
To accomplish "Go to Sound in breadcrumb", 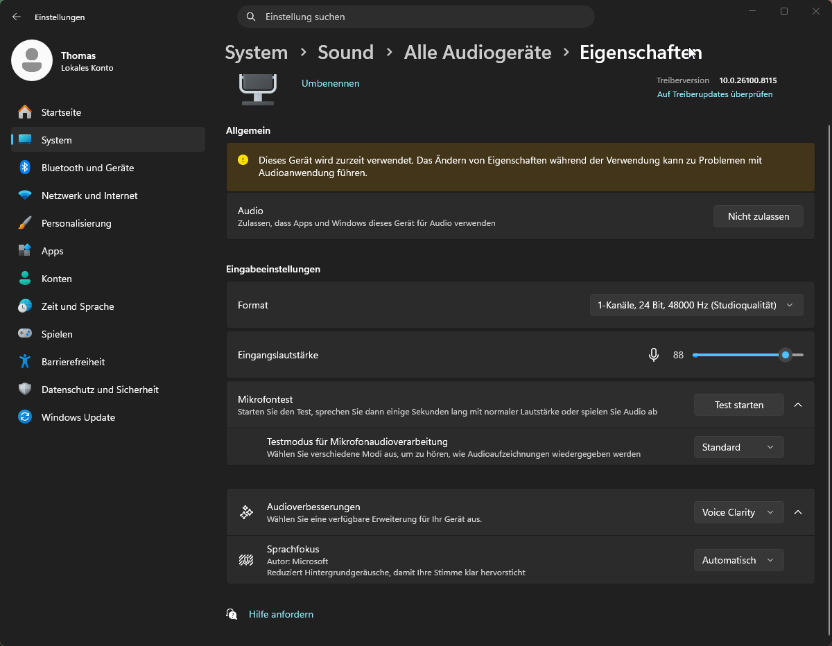I will pos(345,53).
